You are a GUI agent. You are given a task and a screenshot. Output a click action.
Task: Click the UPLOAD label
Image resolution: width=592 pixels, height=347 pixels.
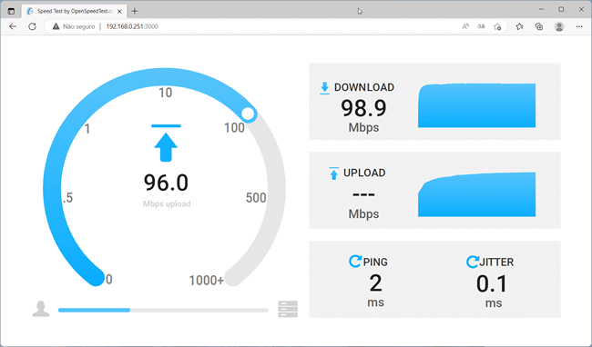coord(364,173)
